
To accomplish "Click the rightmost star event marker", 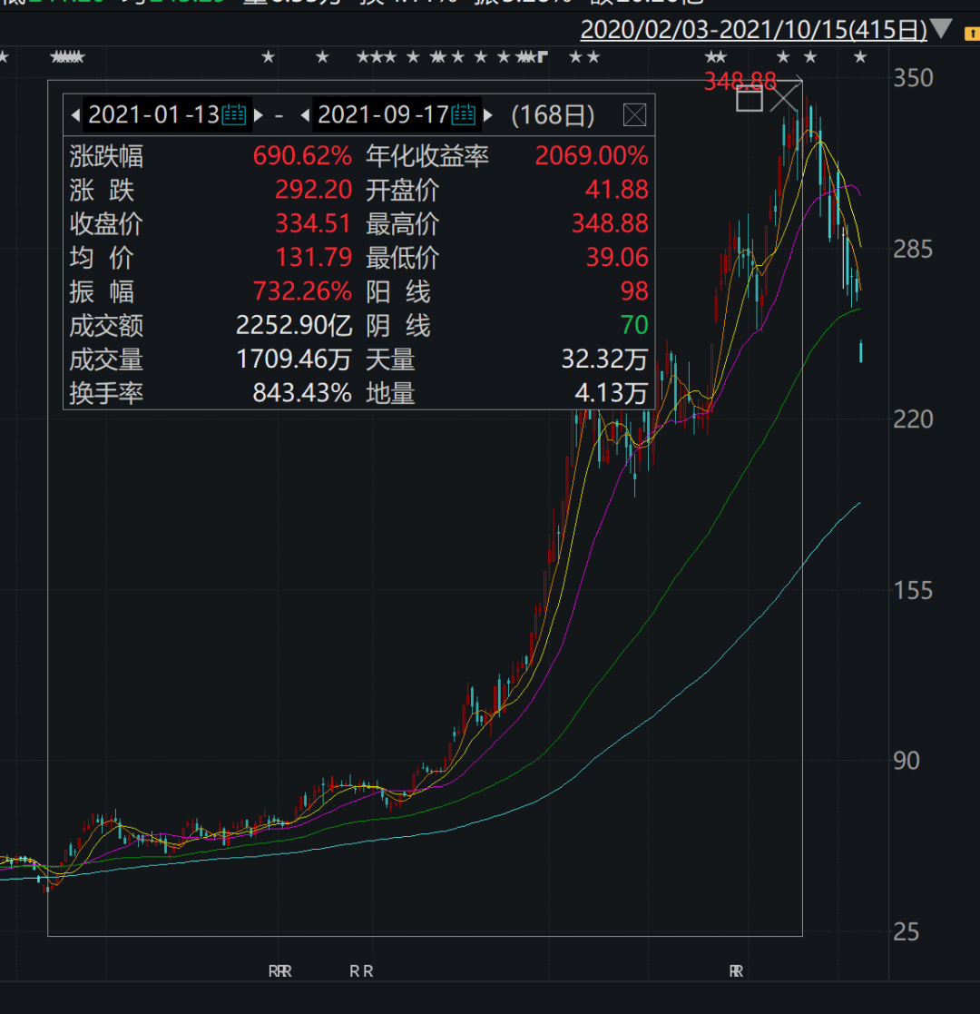I will pos(860,58).
